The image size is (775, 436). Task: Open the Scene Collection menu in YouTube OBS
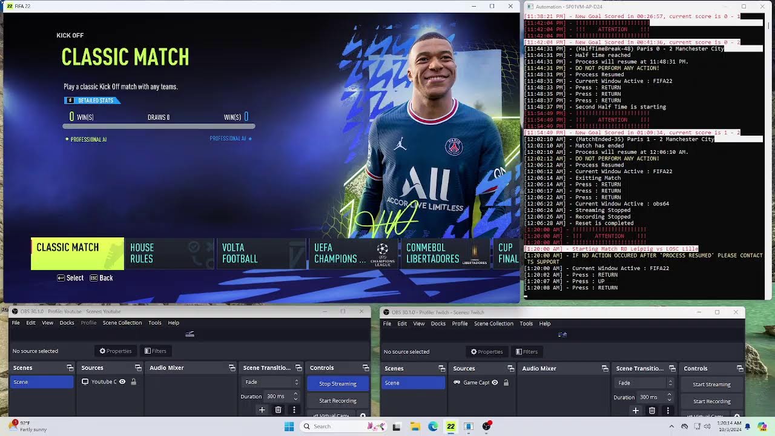122,323
